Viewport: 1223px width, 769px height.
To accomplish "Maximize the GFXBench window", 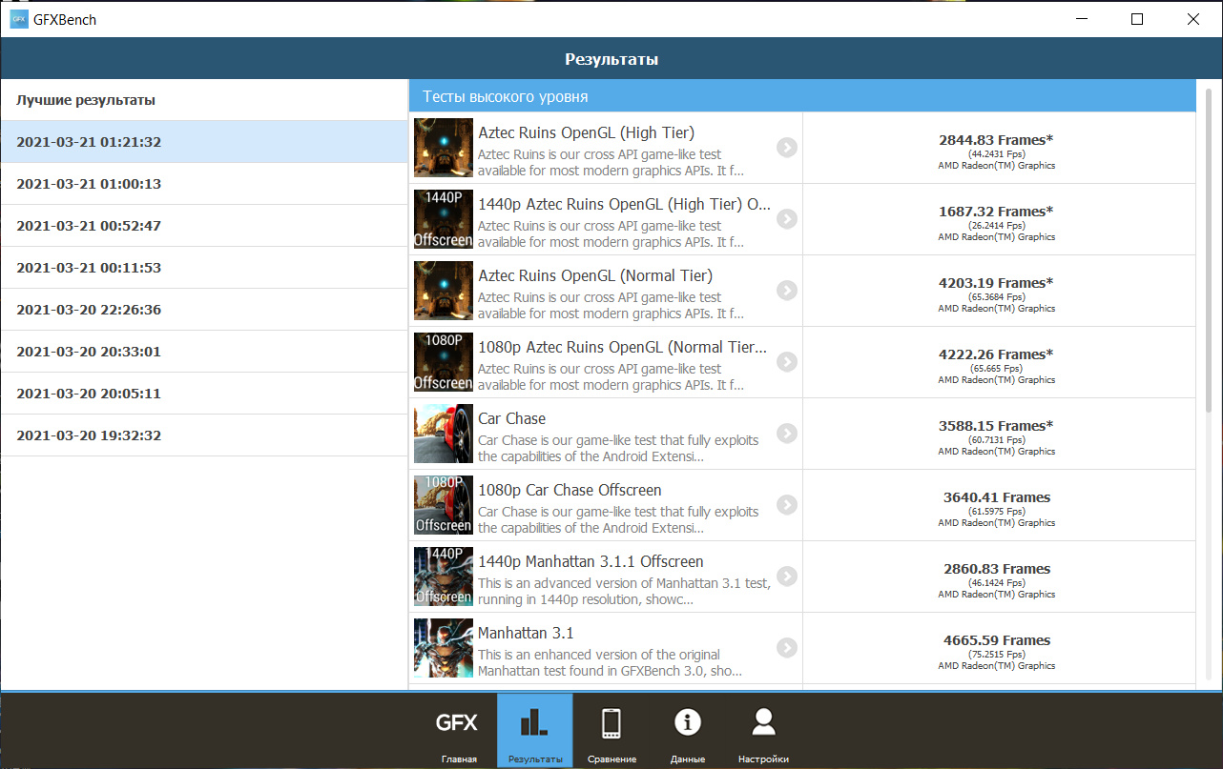I will coord(1137,19).
